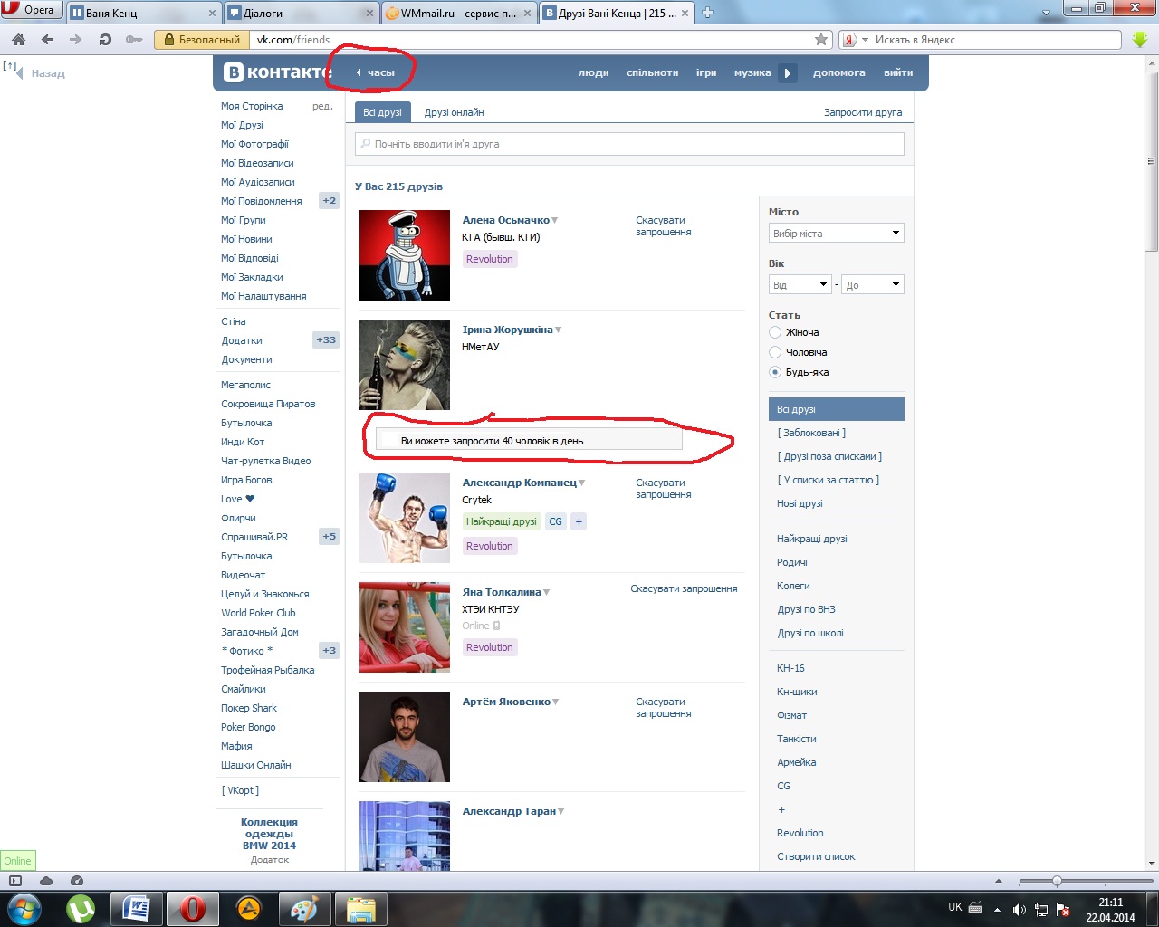
Task: Switch to the WMmail.ru browser tab
Action: [459, 13]
